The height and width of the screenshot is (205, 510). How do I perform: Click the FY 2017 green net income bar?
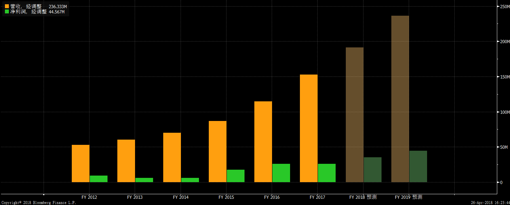[x=327, y=173]
